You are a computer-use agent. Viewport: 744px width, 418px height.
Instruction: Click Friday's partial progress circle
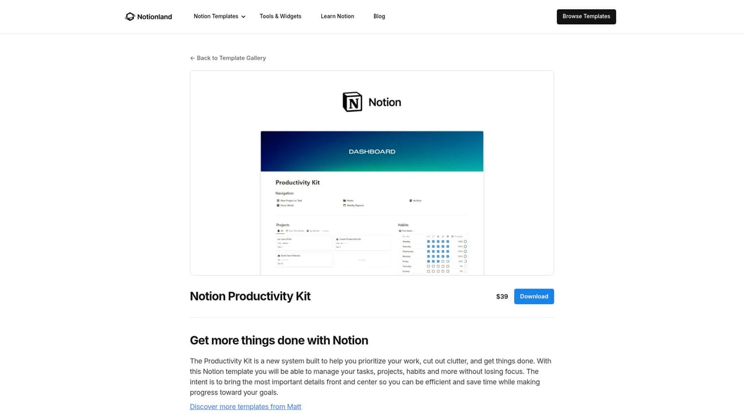pyautogui.click(x=466, y=261)
